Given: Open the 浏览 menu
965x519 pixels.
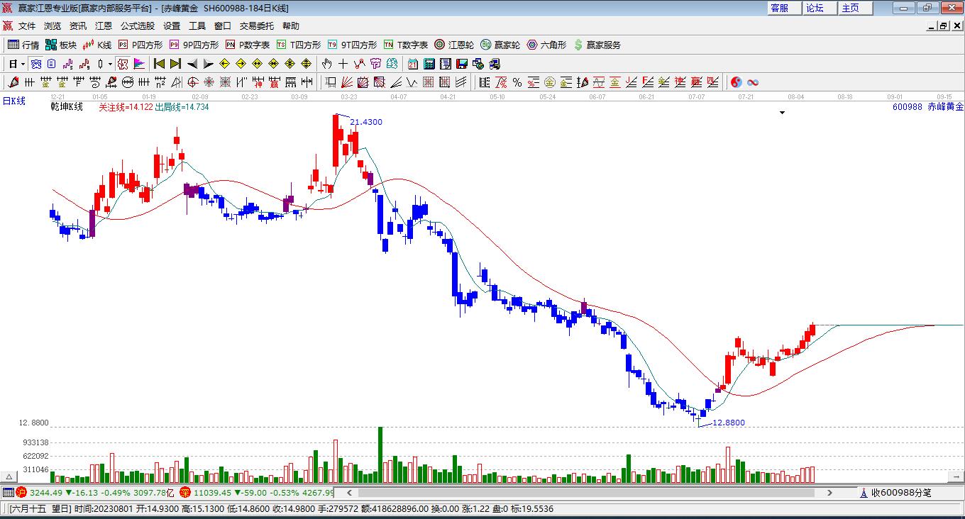Looking at the screenshot, I should click(x=53, y=26).
